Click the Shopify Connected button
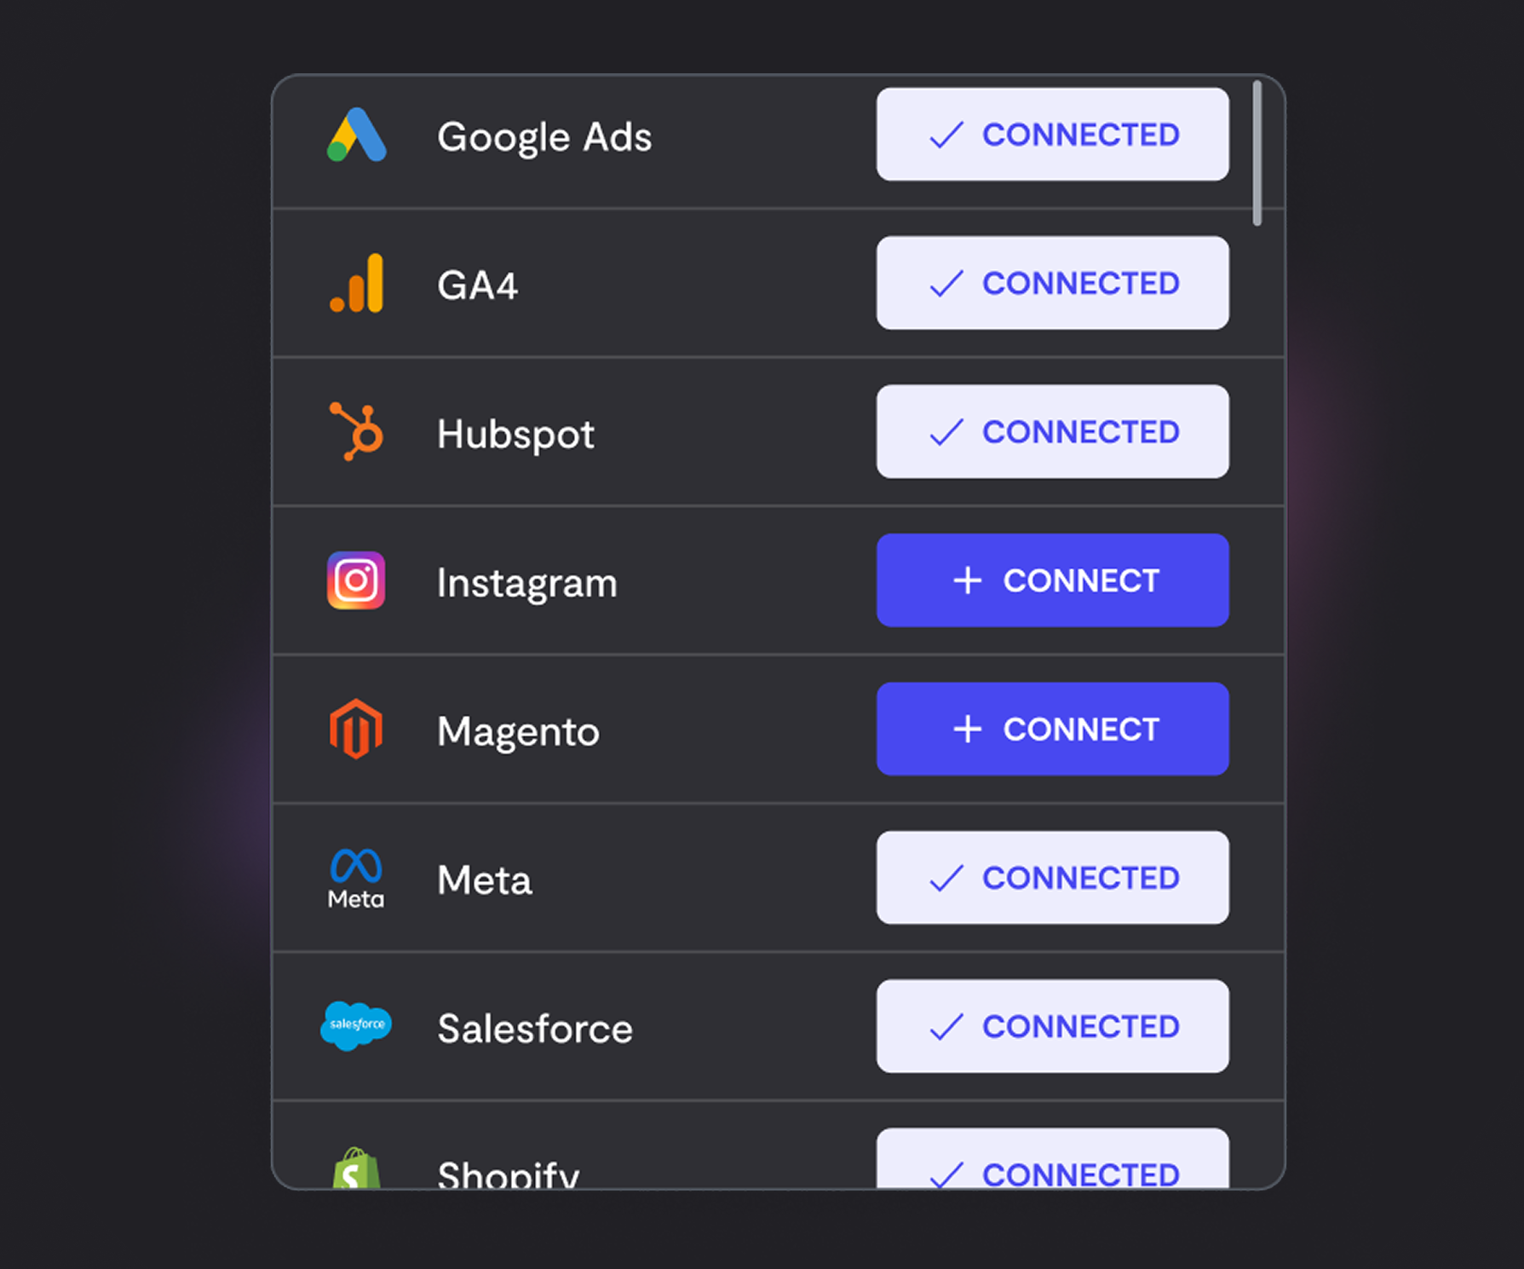The width and height of the screenshot is (1524, 1269). (x=1052, y=1158)
